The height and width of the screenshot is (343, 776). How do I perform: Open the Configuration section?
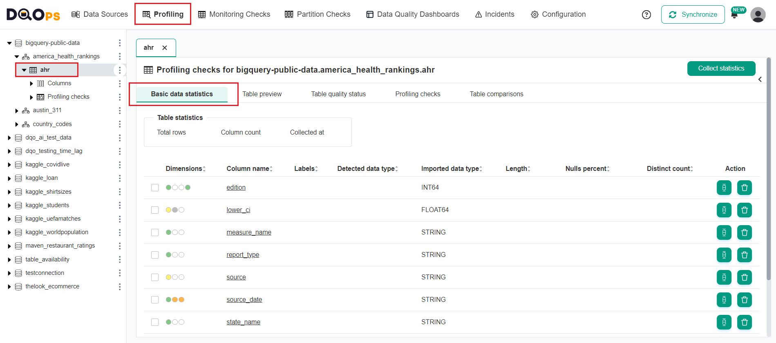(x=558, y=14)
